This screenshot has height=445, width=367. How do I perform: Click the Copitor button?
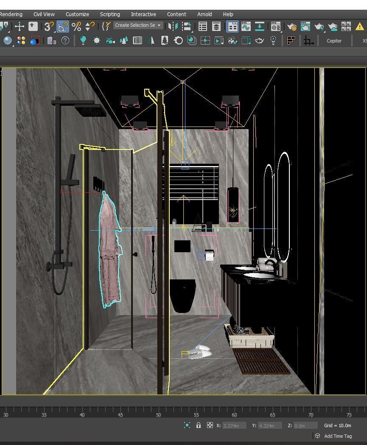tap(334, 41)
